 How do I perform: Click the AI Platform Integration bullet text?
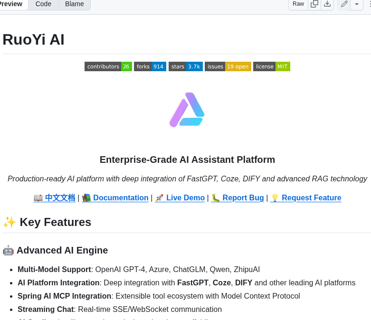coord(186,282)
